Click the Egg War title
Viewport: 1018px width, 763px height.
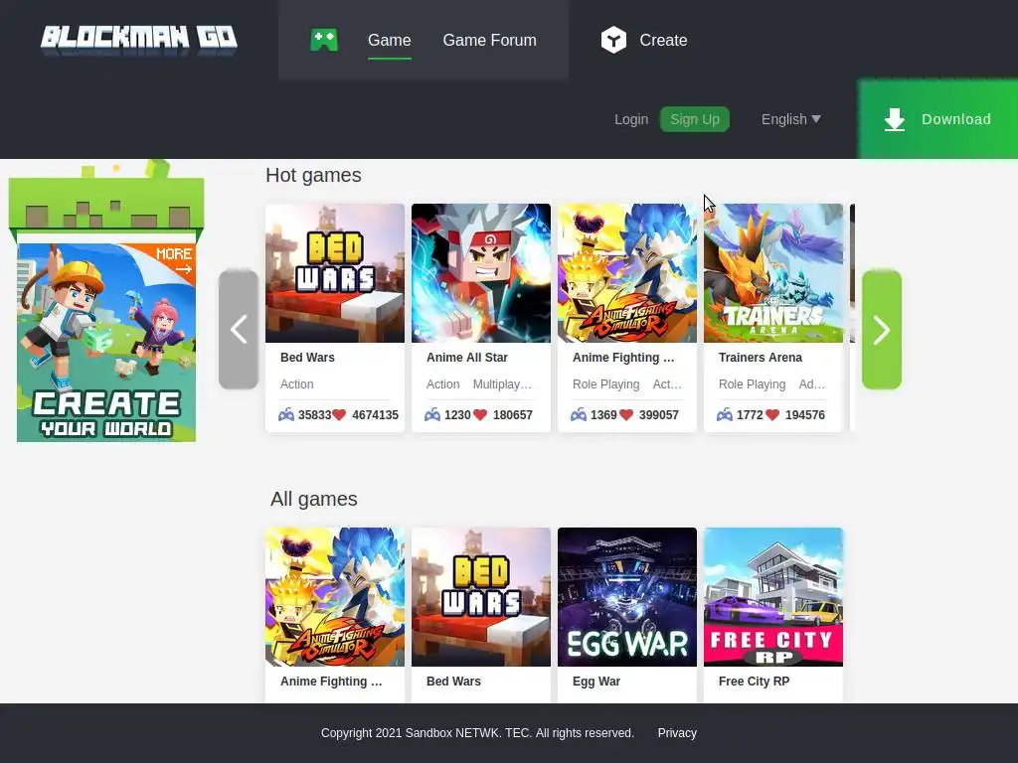pos(596,682)
